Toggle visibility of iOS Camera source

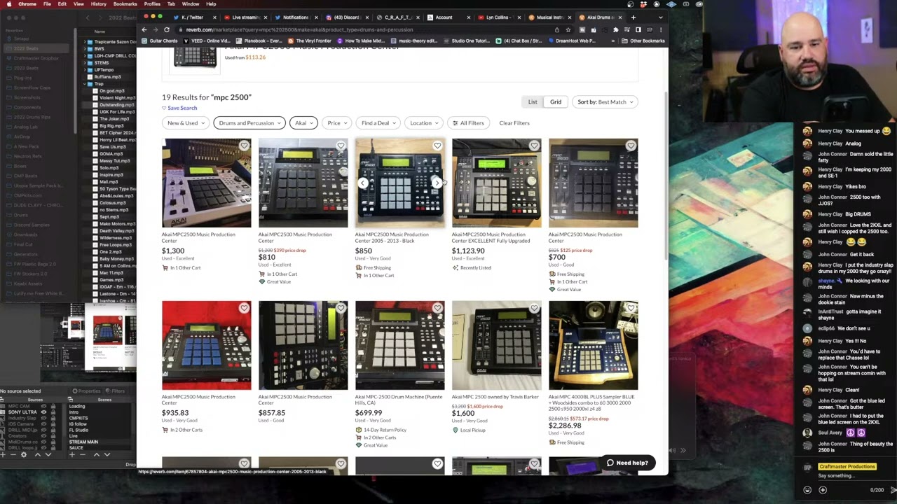[x=43, y=423]
